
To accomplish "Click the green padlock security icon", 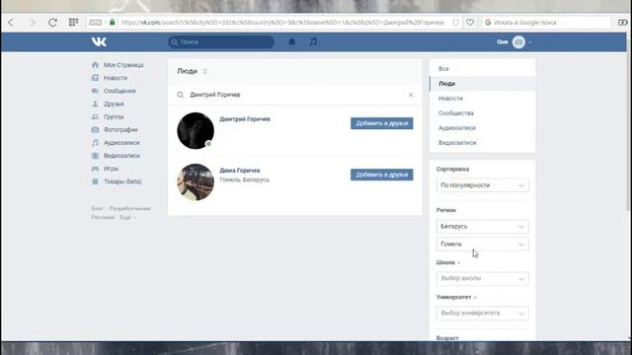I will (x=113, y=22).
